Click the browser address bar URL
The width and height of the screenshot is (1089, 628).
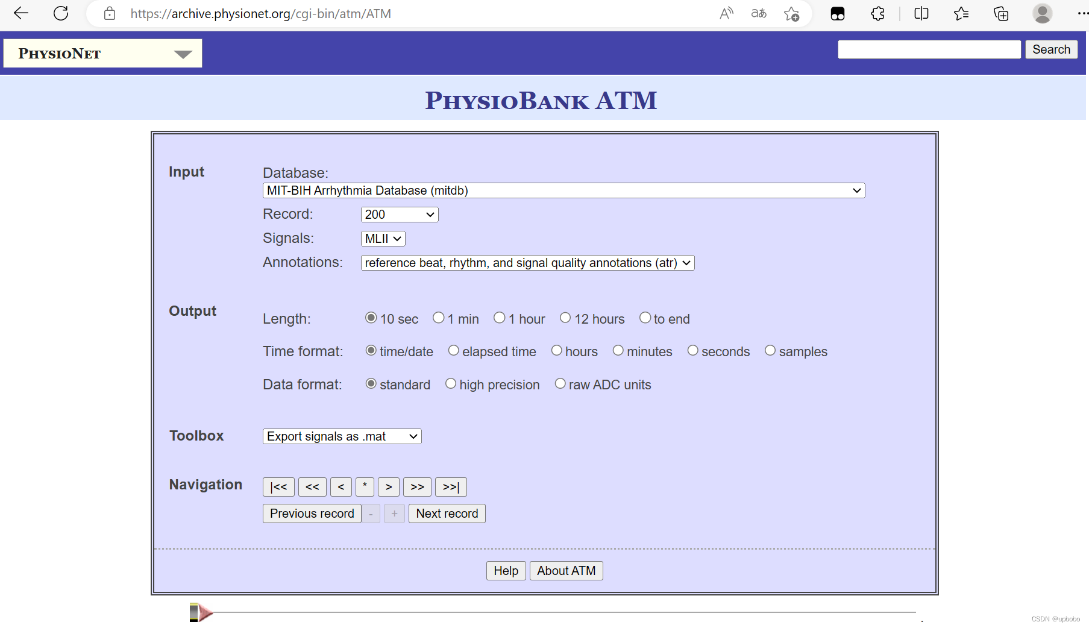pyautogui.click(x=260, y=13)
